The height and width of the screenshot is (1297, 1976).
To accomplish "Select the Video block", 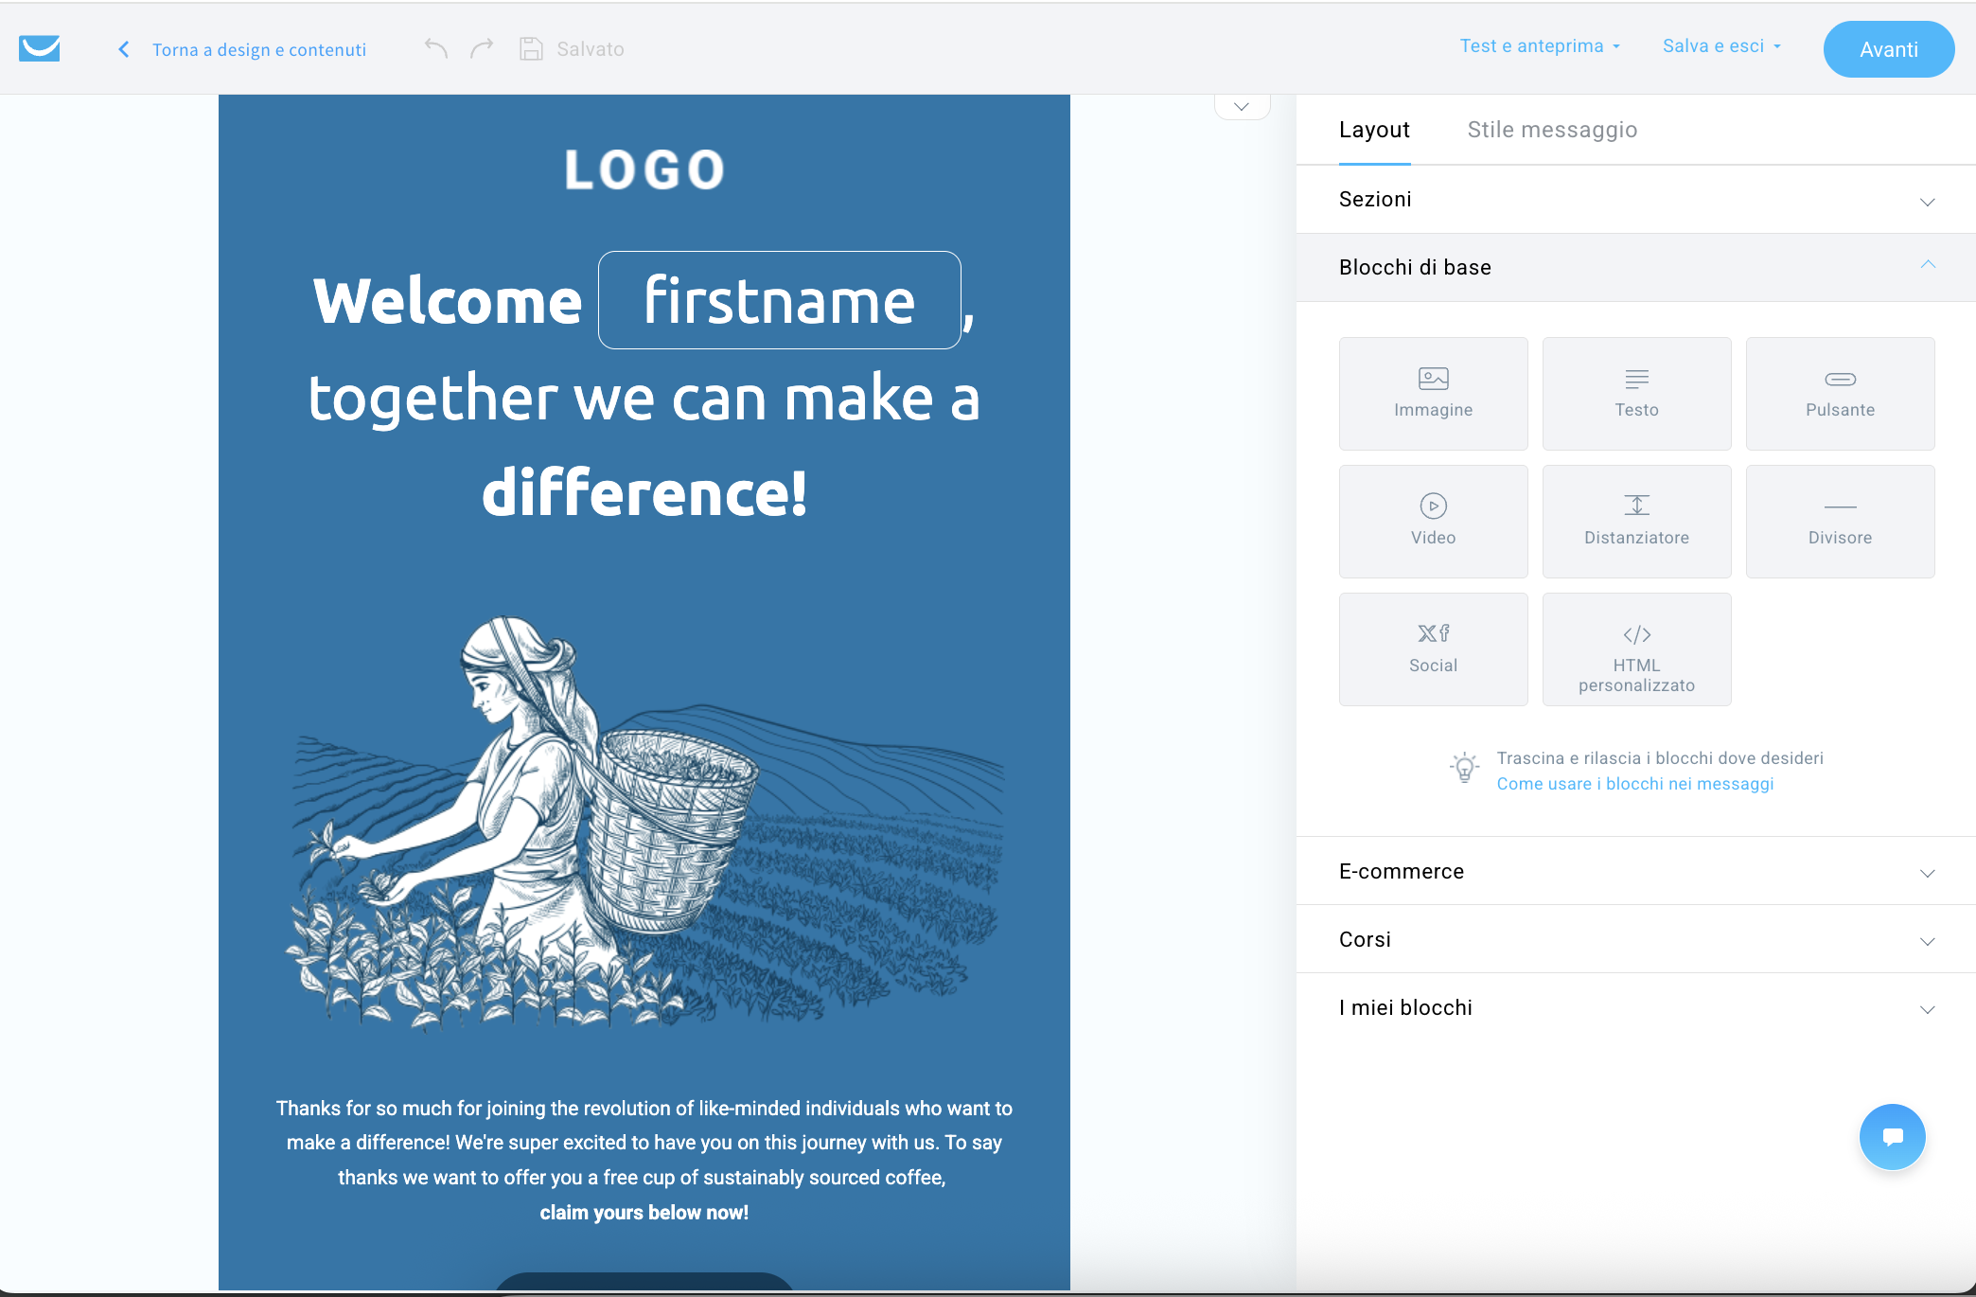I will (x=1433, y=522).
